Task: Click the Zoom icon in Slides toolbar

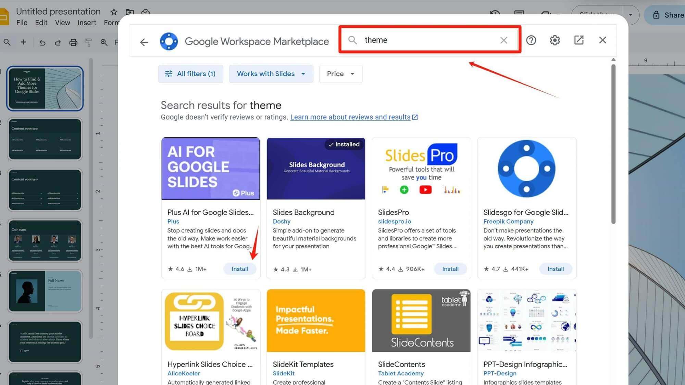Action: point(104,42)
